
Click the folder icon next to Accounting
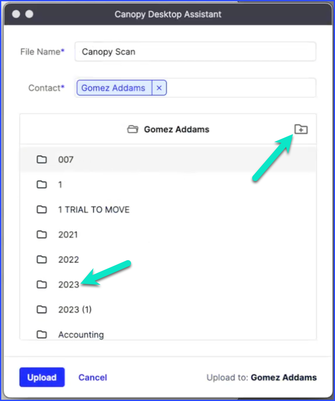click(x=42, y=334)
